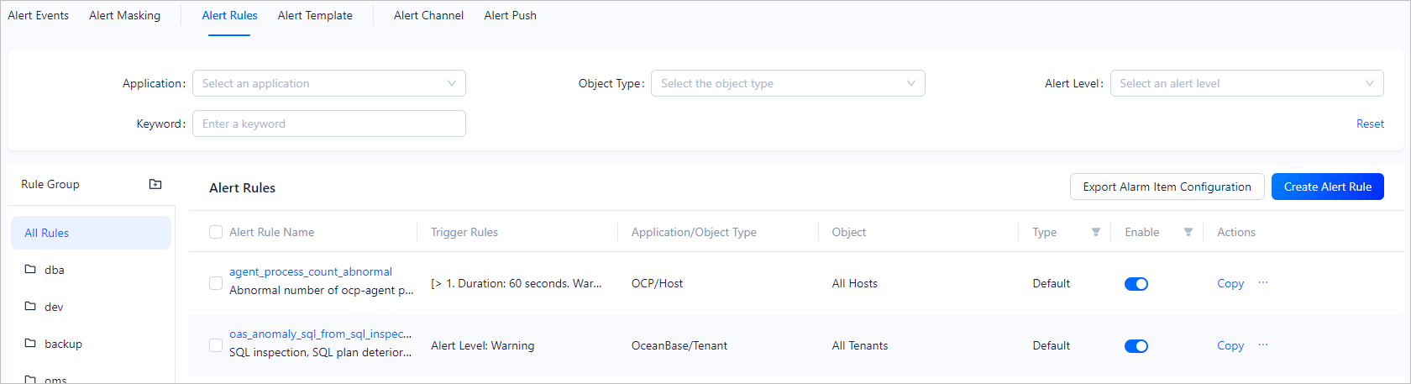Open the Type column filter icon
This screenshot has height=384, width=1411.
(1095, 232)
